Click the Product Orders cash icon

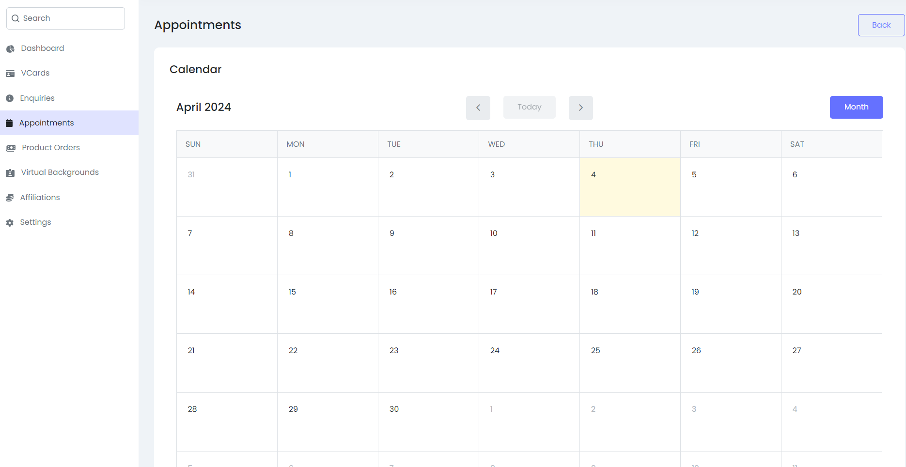point(11,148)
